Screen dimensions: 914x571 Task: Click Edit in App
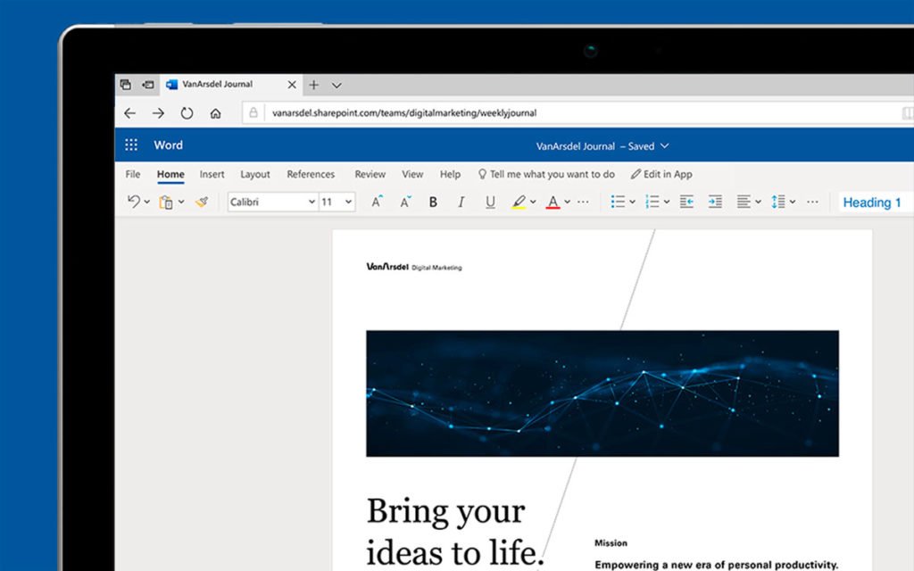click(661, 174)
